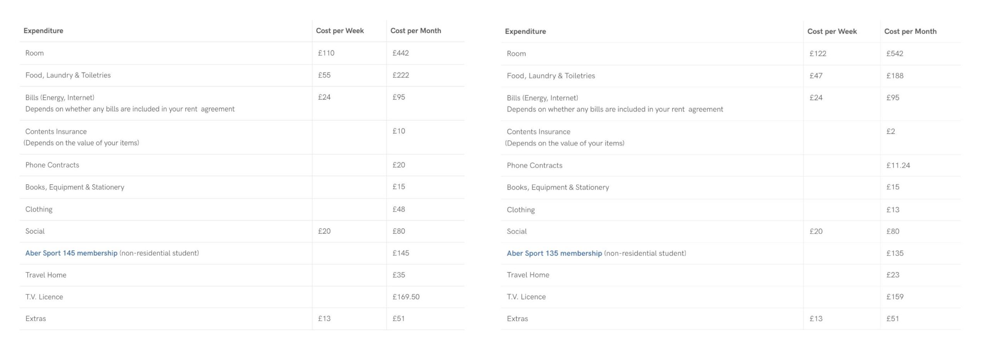Screen dimensions: 988x348
Task: Click the £55 weekly food cost
Action: [324, 75]
